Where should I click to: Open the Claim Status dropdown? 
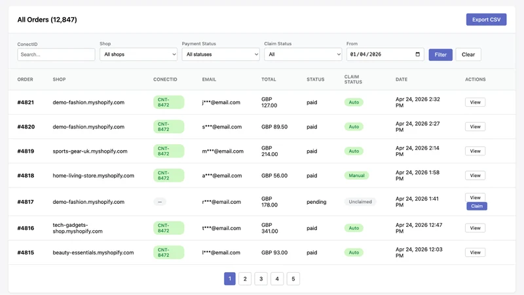(303, 54)
